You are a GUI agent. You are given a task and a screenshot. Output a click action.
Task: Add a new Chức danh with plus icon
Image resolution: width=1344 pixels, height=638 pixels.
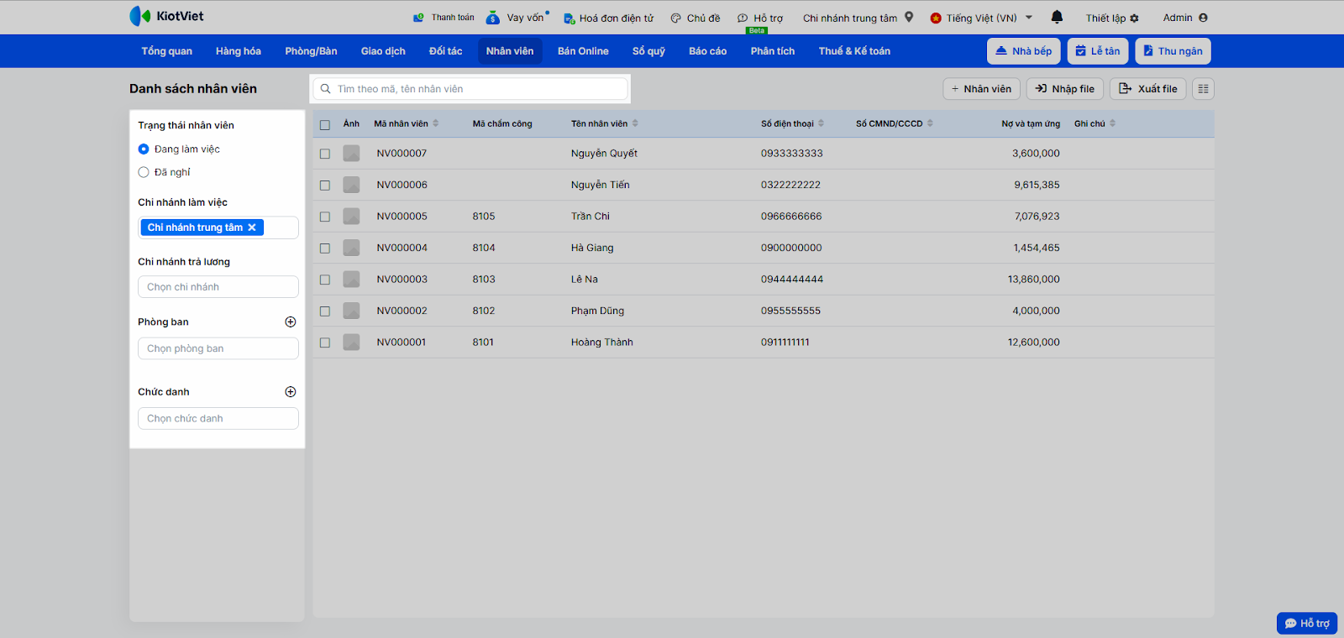[291, 392]
